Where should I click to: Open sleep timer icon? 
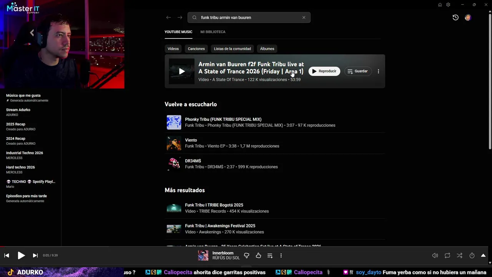coord(472,255)
